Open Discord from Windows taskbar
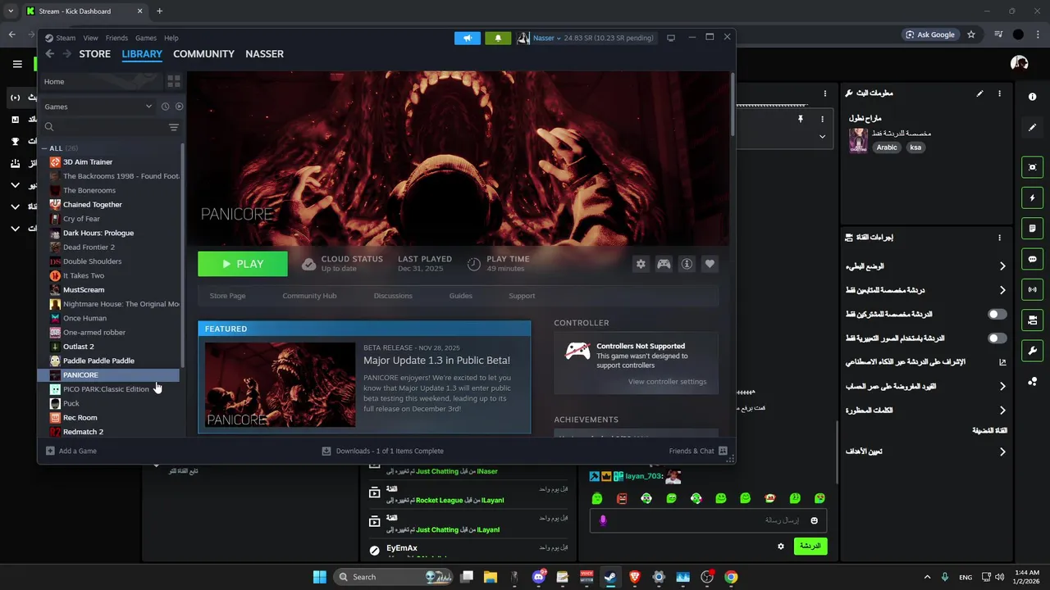The height and width of the screenshot is (590, 1050). (x=539, y=577)
